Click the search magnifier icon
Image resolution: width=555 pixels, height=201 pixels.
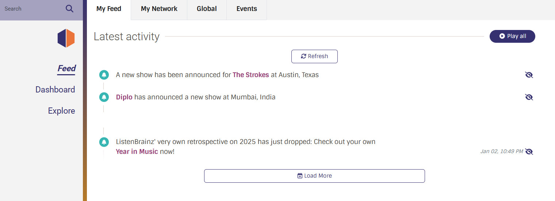click(x=69, y=9)
